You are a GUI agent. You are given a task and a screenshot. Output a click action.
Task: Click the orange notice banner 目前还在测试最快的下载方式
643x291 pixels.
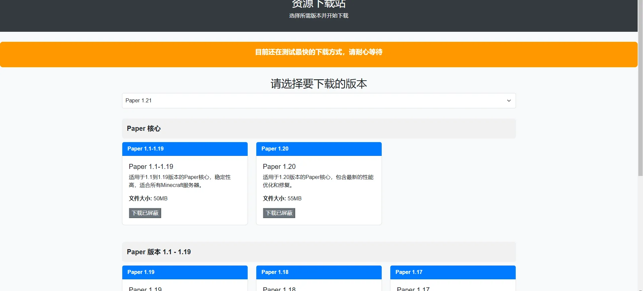point(319,55)
